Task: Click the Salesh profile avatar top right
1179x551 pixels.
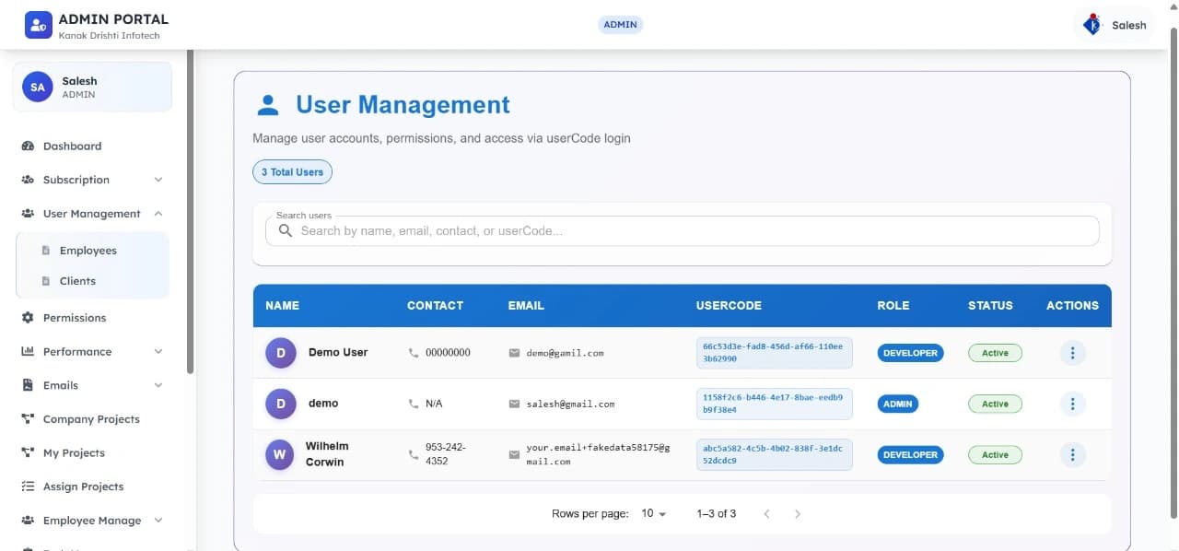Action: click(1092, 25)
